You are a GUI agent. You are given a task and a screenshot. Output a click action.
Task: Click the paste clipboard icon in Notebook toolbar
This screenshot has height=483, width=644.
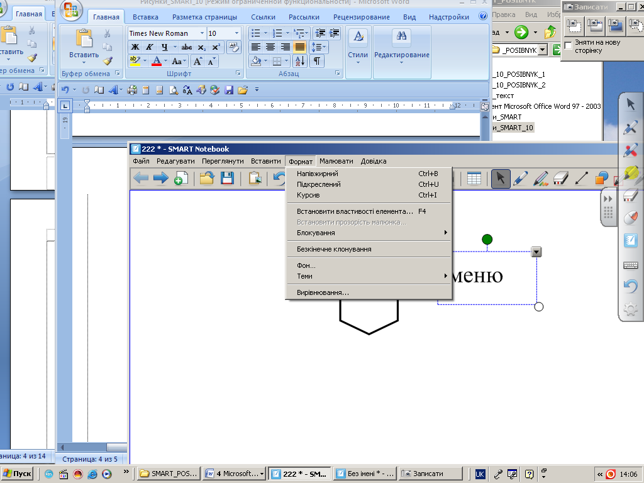255,178
